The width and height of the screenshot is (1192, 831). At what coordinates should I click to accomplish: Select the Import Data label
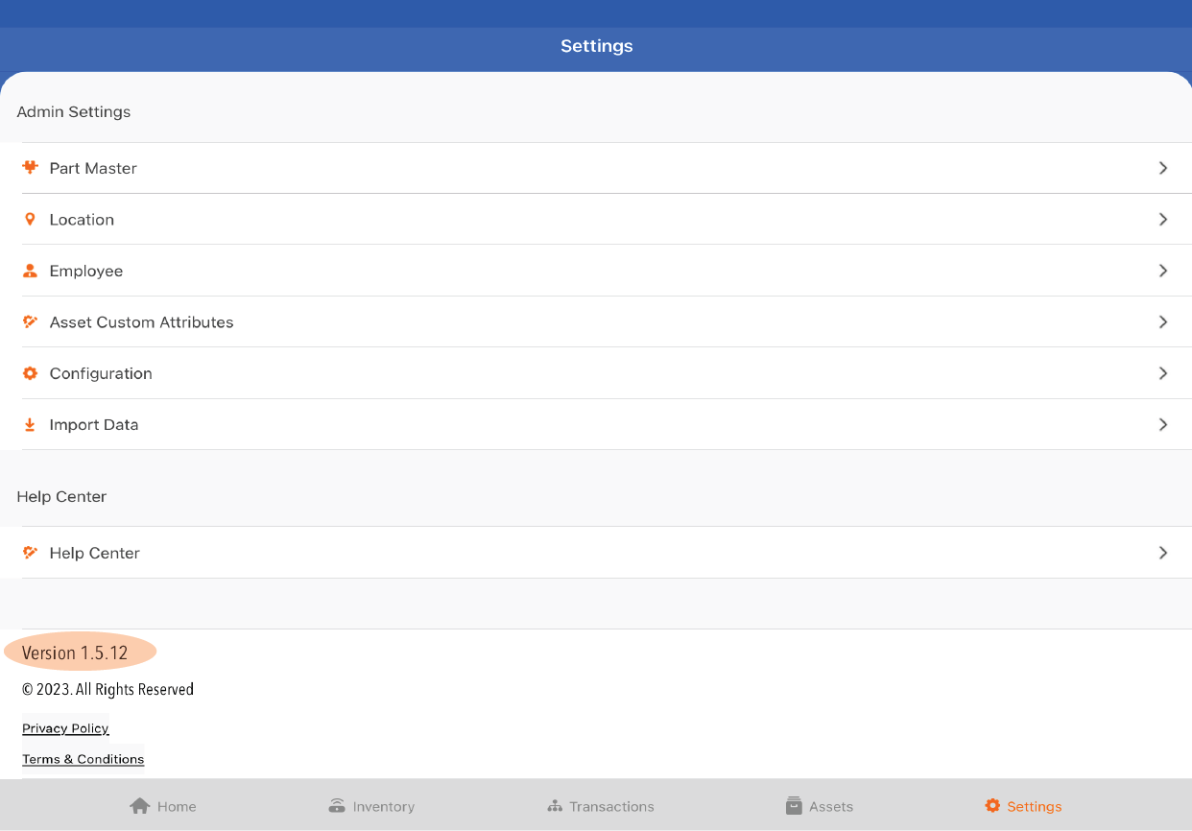tap(94, 425)
